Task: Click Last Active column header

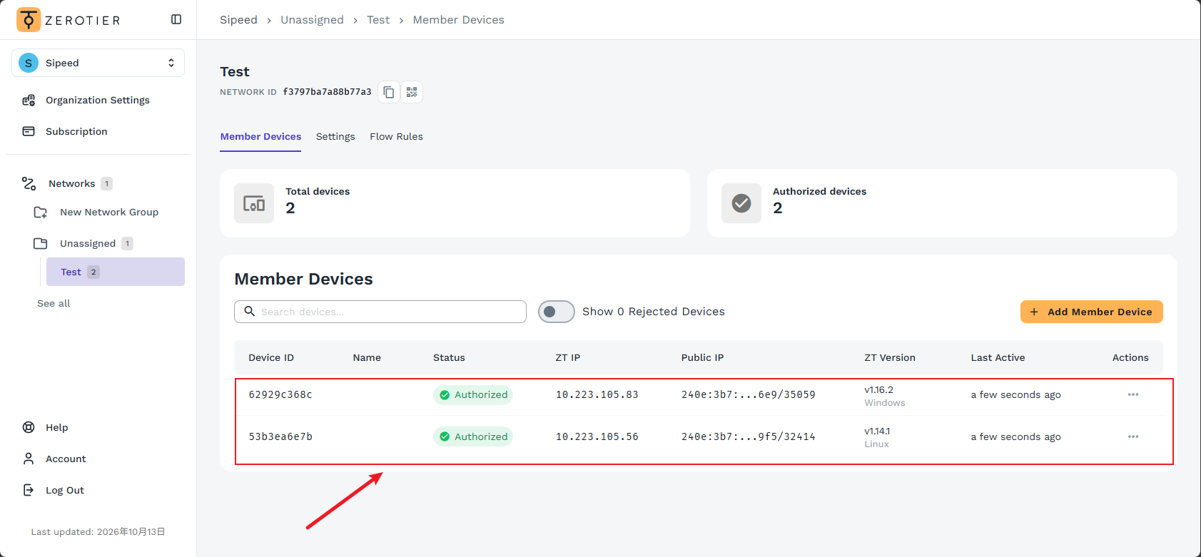Action: [998, 357]
